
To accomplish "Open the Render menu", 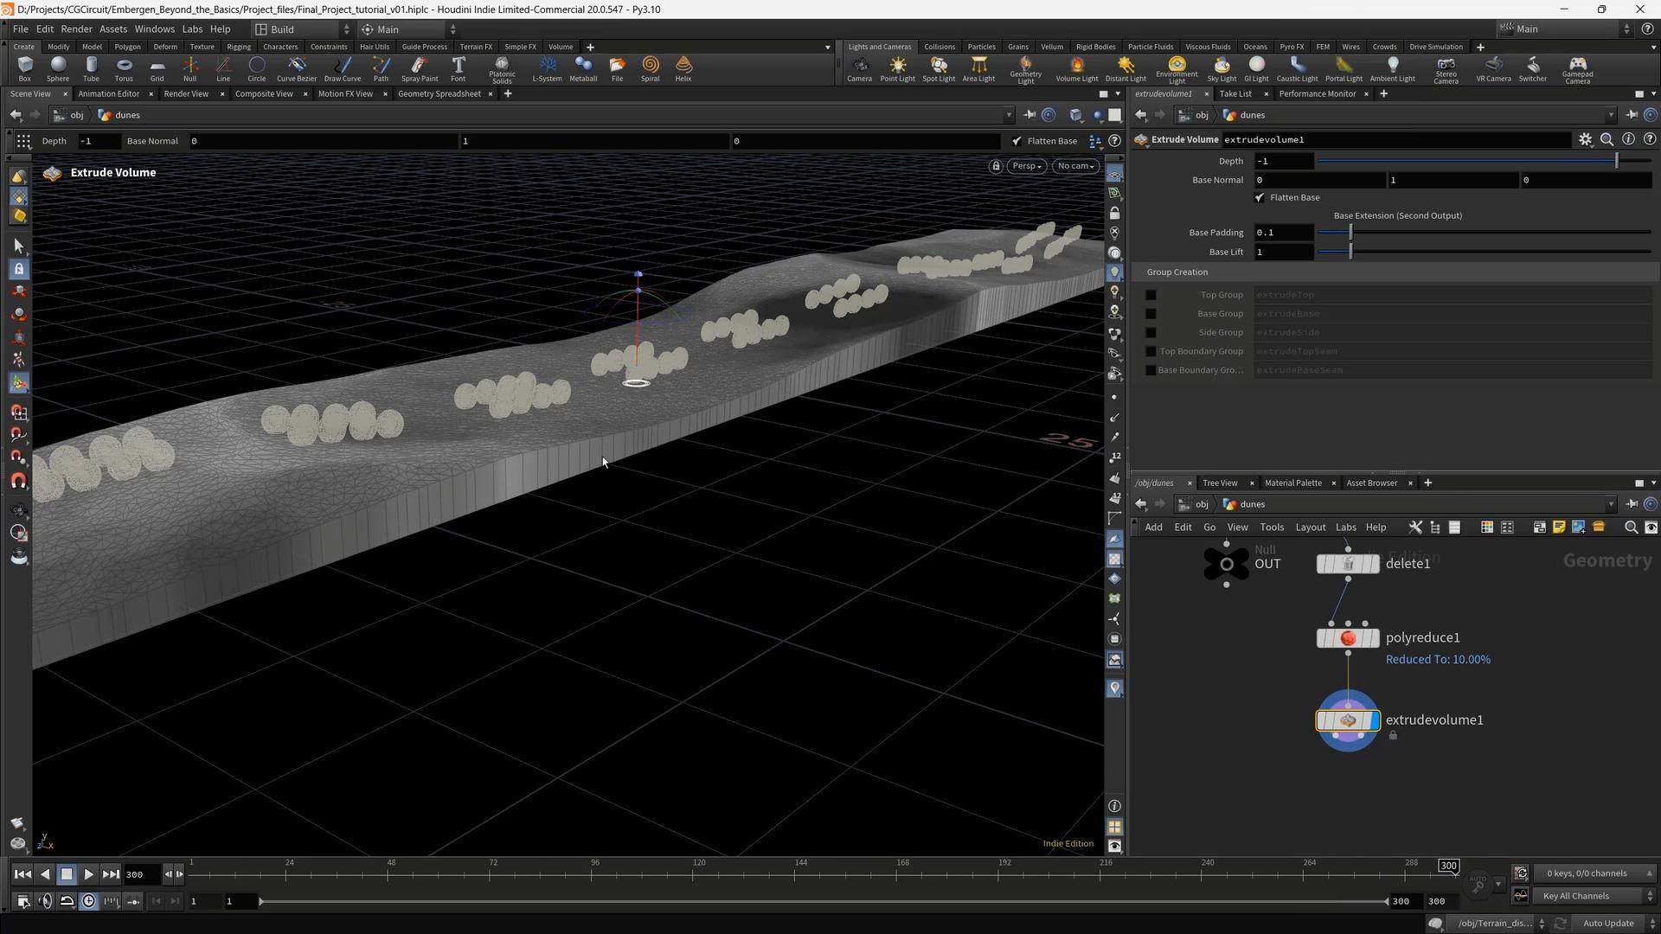I will point(76,29).
